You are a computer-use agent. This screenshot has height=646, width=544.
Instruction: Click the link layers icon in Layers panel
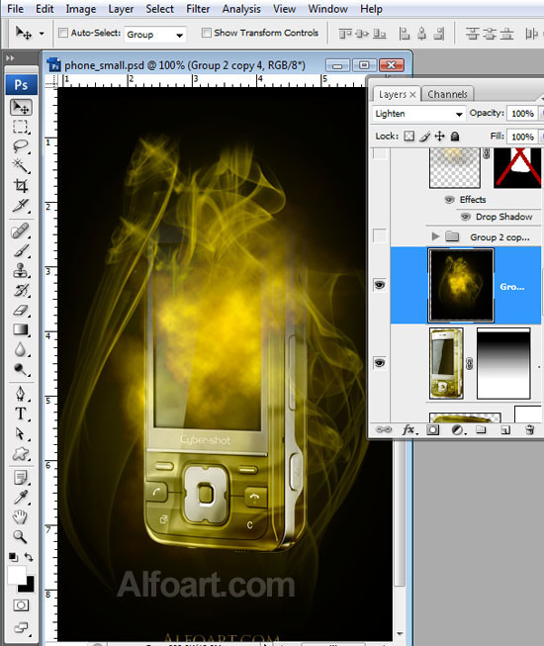click(384, 429)
